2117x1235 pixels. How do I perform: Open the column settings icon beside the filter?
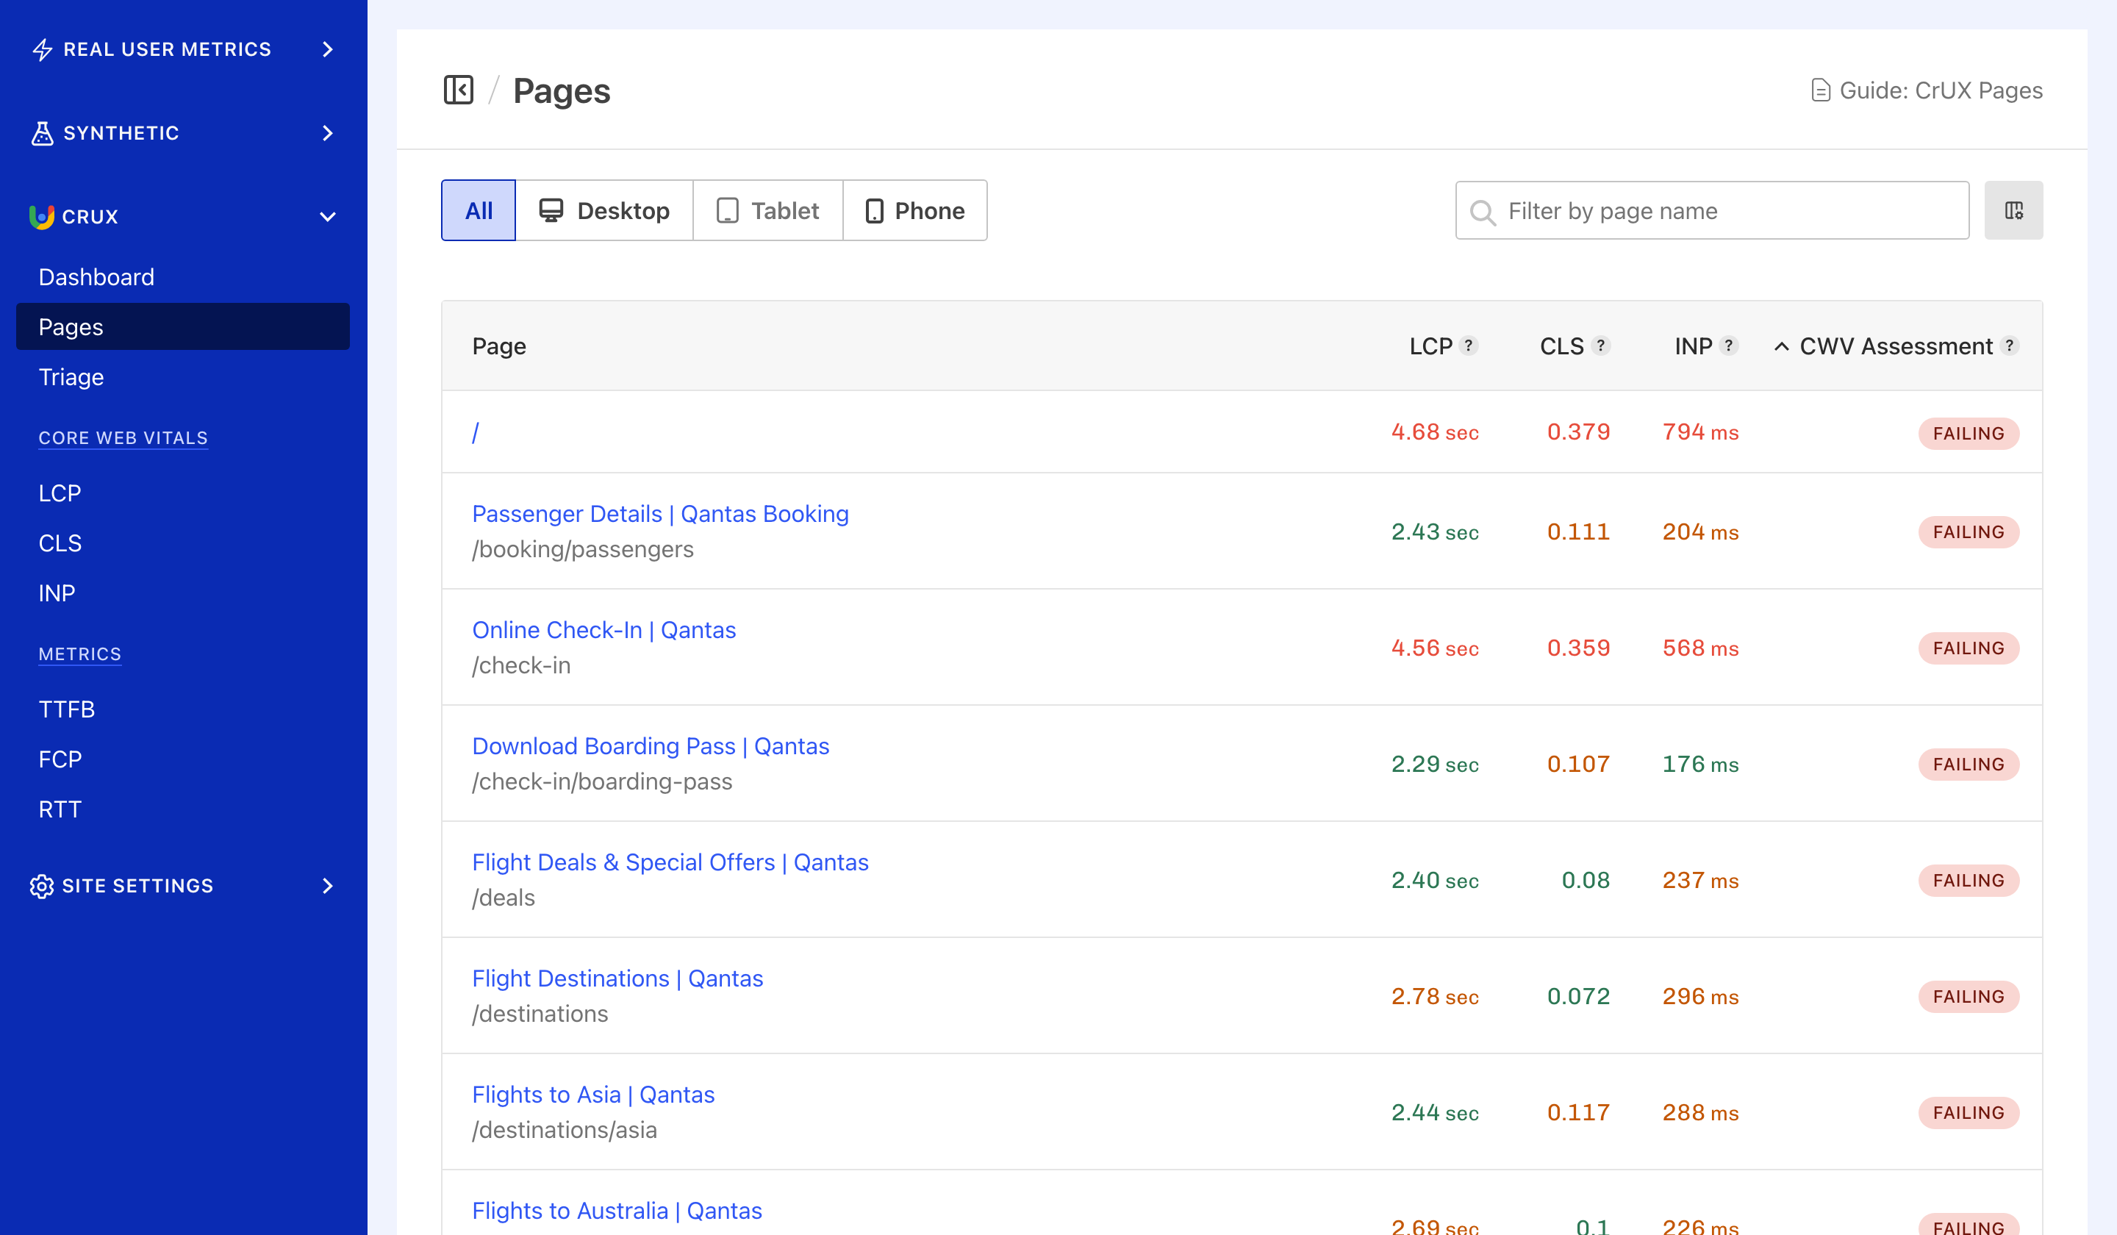[x=2013, y=210]
